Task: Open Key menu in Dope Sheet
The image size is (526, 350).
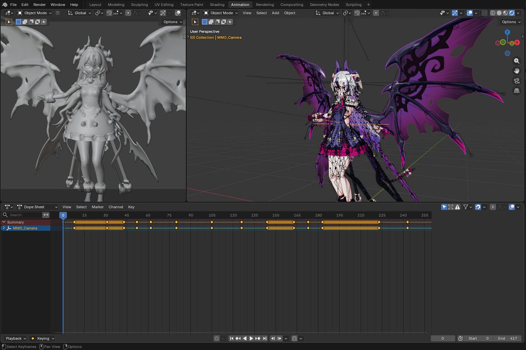Action: point(131,207)
